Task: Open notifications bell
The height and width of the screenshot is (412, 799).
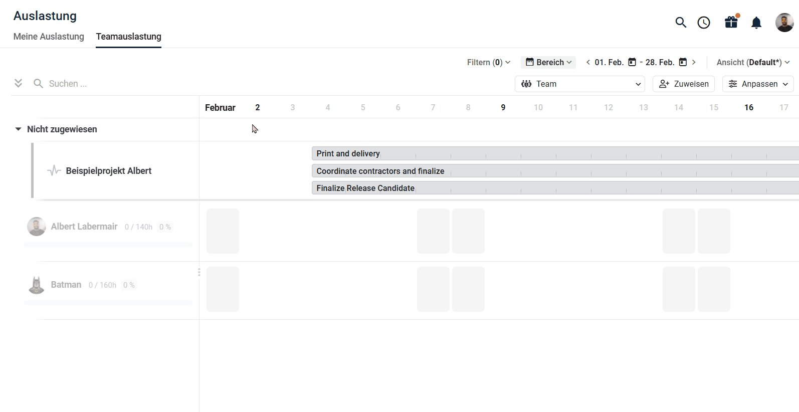Action: (x=756, y=23)
